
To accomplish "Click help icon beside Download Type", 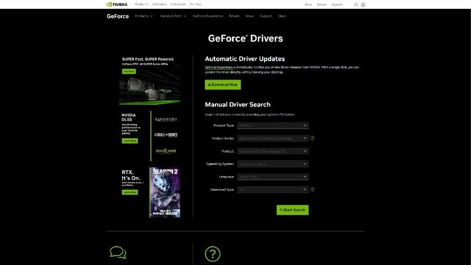I will [313, 190].
